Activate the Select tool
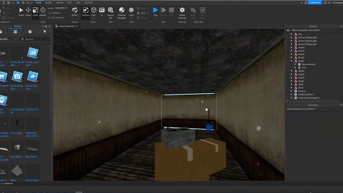The height and width of the screenshot is (193, 343). pos(21,12)
